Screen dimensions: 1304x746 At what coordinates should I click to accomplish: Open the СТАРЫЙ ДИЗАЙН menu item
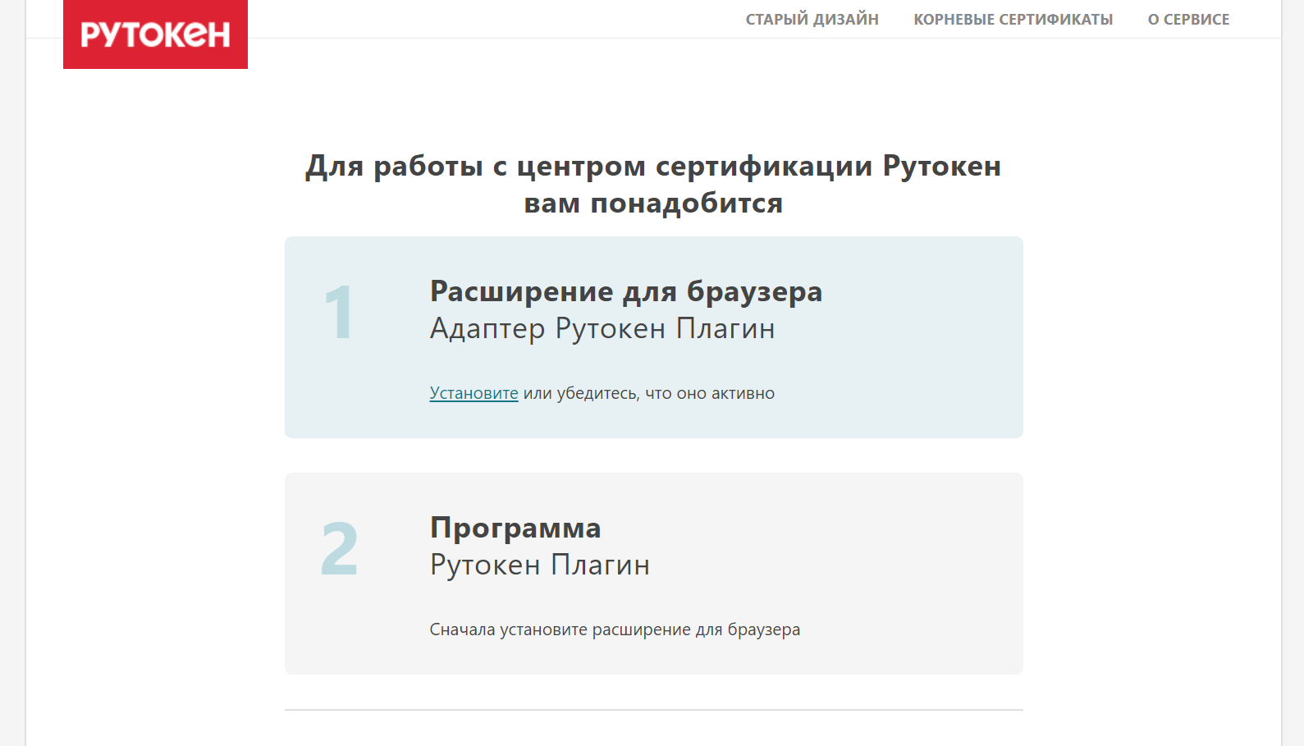(812, 19)
